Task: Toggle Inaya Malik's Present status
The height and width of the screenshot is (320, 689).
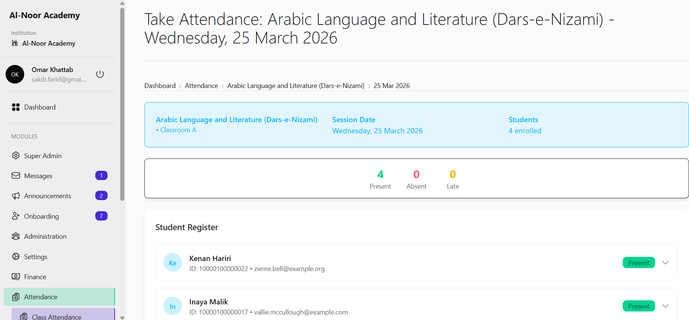Action: pyautogui.click(x=639, y=306)
